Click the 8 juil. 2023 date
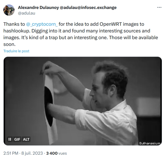The width and height of the screenshot is (166, 158). [32, 153]
